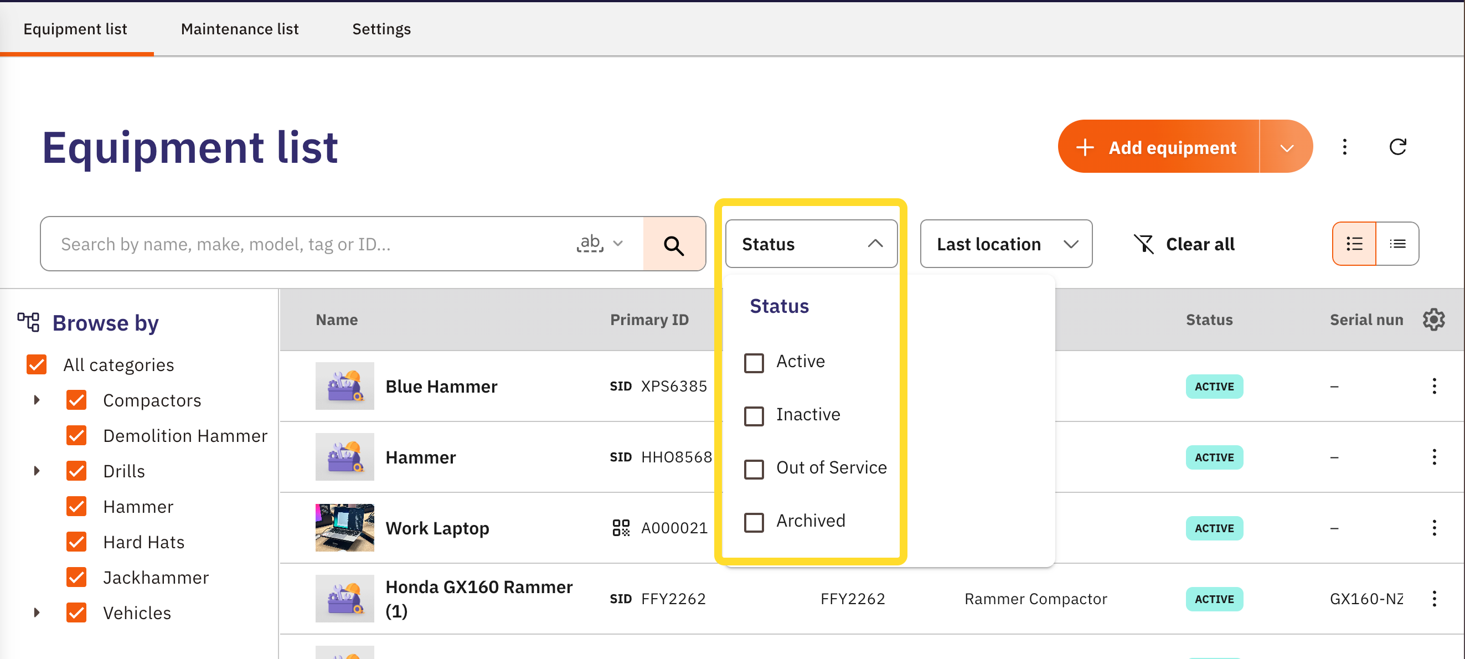
Task: Click 'GX160-NZ' serial number cell
Action: point(1366,599)
